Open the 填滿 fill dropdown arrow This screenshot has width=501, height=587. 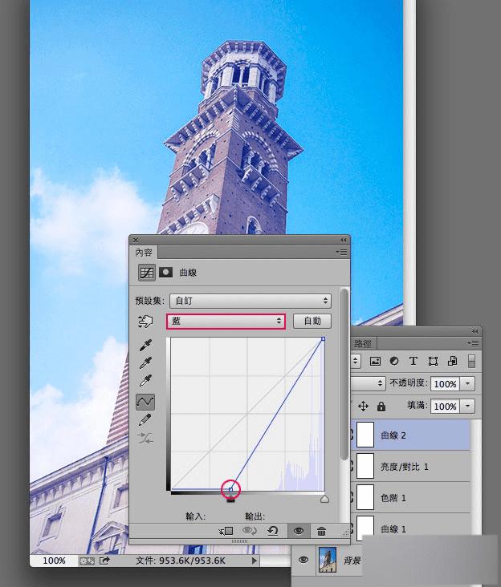[x=467, y=407]
